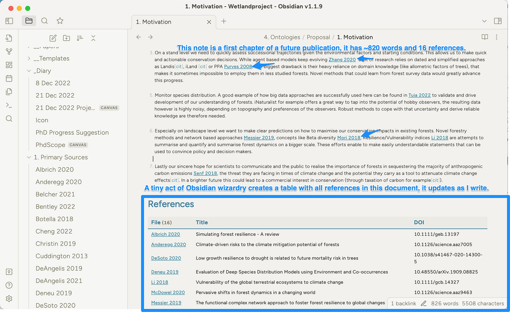Open the tab list dropdown chevron
Image resolution: width=510 pixels, height=312 pixels.
(x=484, y=21)
